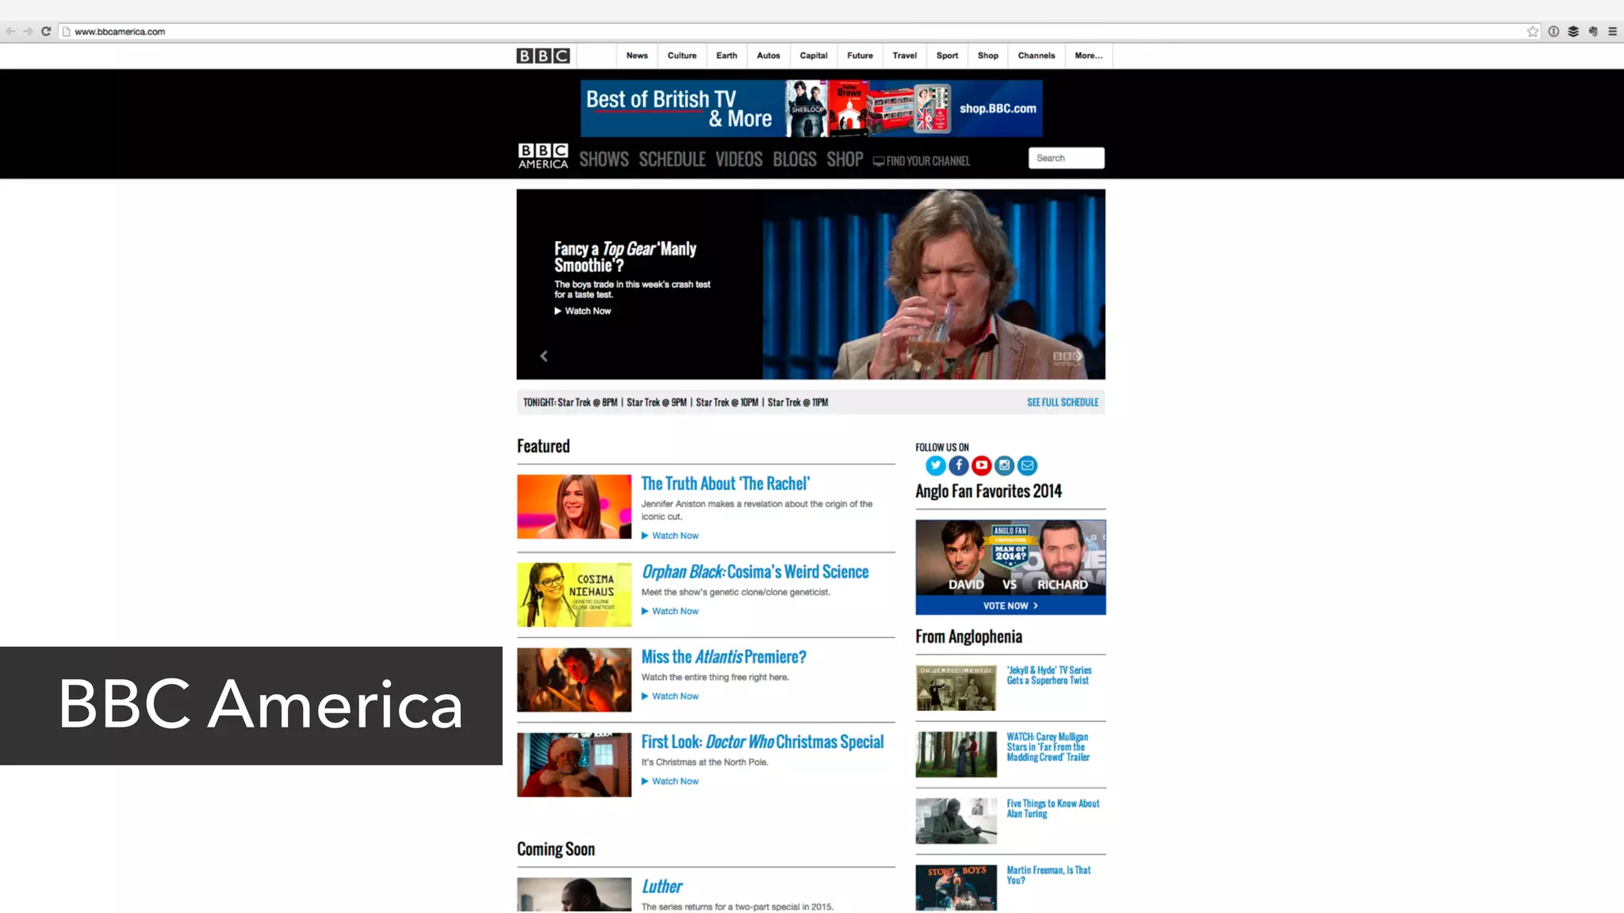Go to previous hero carousel slide
The image size is (1624, 913).
tap(544, 357)
